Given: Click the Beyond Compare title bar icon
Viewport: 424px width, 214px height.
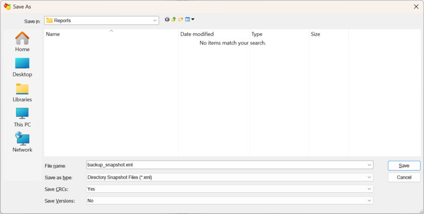Looking at the screenshot, I should (7, 6).
